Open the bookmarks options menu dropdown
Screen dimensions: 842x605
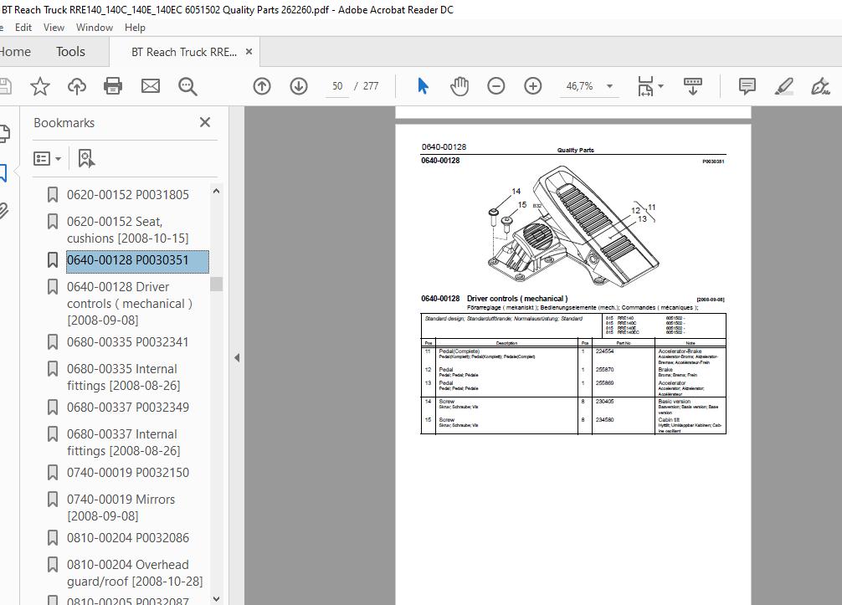[48, 158]
